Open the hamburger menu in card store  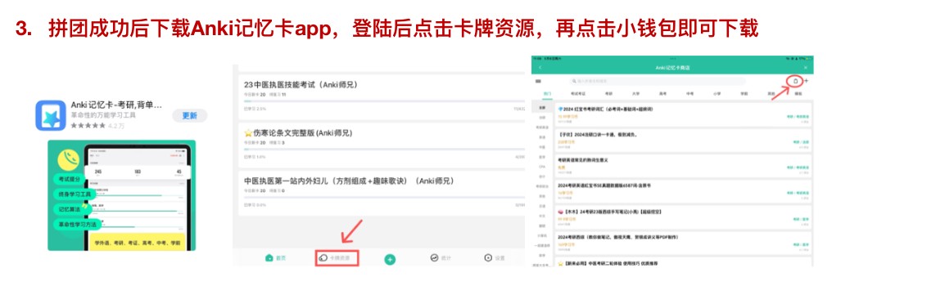538,81
